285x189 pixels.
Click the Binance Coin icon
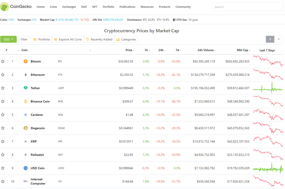(26, 101)
